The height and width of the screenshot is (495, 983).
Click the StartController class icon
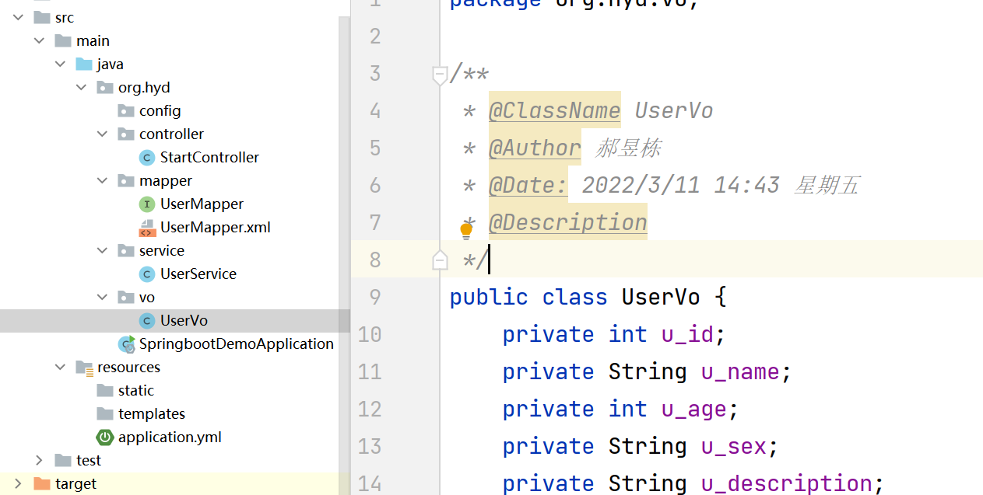[147, 157]
